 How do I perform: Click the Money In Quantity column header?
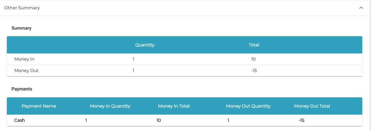click(x=110, y=106)
